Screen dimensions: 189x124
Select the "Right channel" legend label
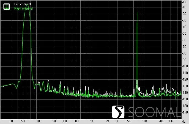click(x=23, y=9)
